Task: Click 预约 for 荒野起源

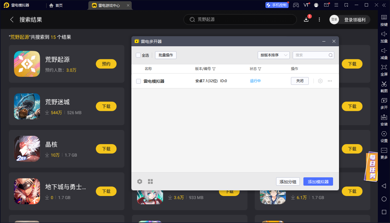Action: point(106,64)
